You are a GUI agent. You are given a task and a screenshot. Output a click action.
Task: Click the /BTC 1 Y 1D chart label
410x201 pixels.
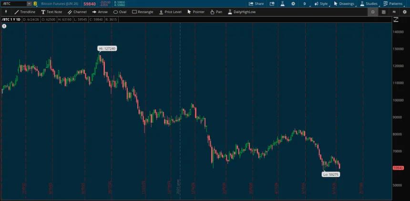[x=11, y=20]
